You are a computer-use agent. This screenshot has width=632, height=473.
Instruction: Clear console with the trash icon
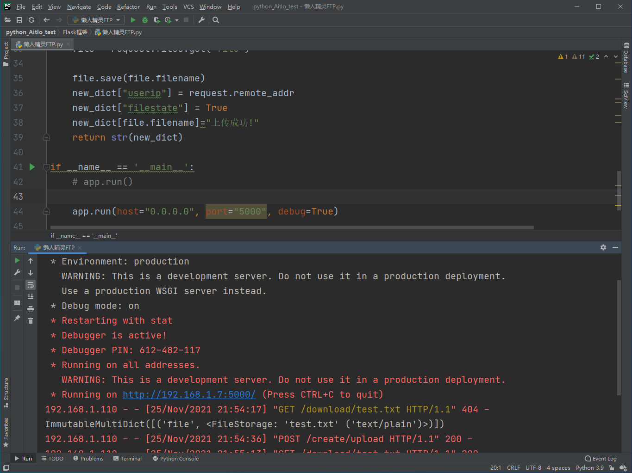(x=31, y=320)
